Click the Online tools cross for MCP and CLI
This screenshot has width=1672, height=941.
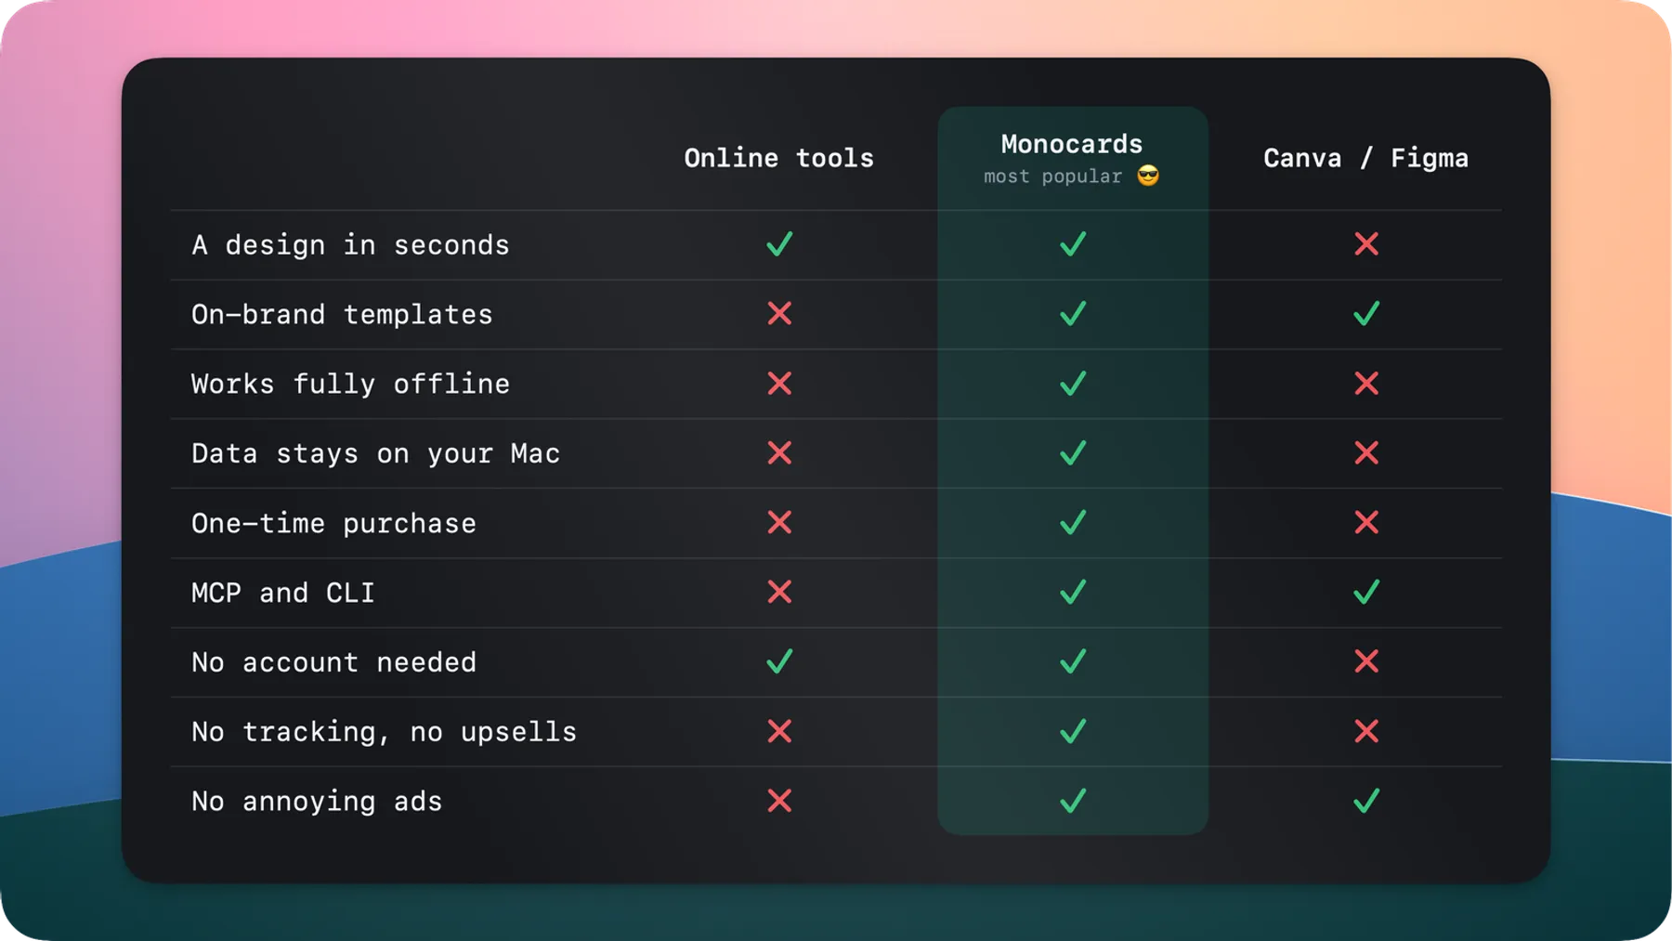click(779, 593)
